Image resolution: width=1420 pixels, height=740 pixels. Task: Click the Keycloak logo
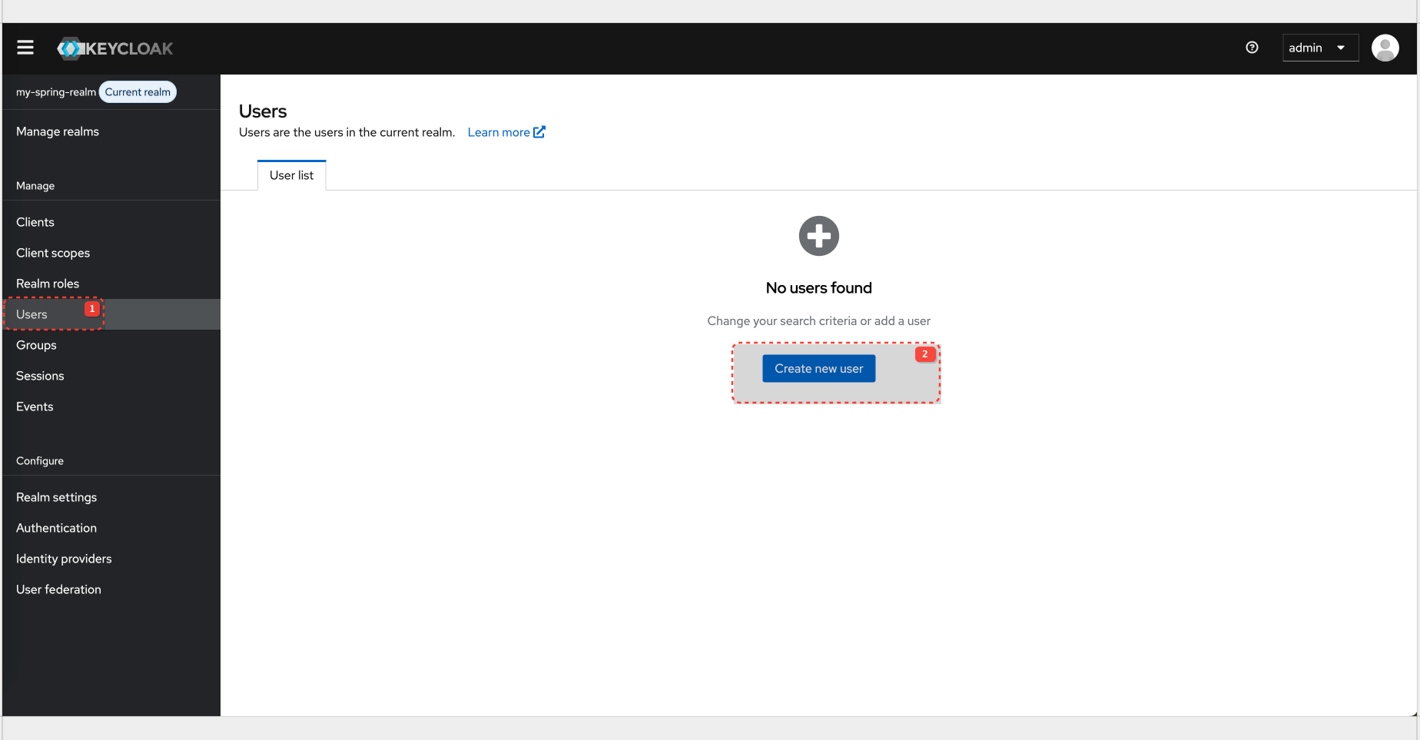tap(114, 48)
